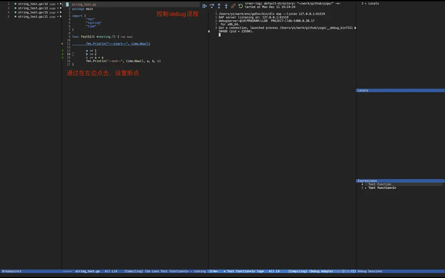Viewport: 445px width, 278px height.
Task: Click the Locals panel header bar
Action: click(x=400, y=90)
